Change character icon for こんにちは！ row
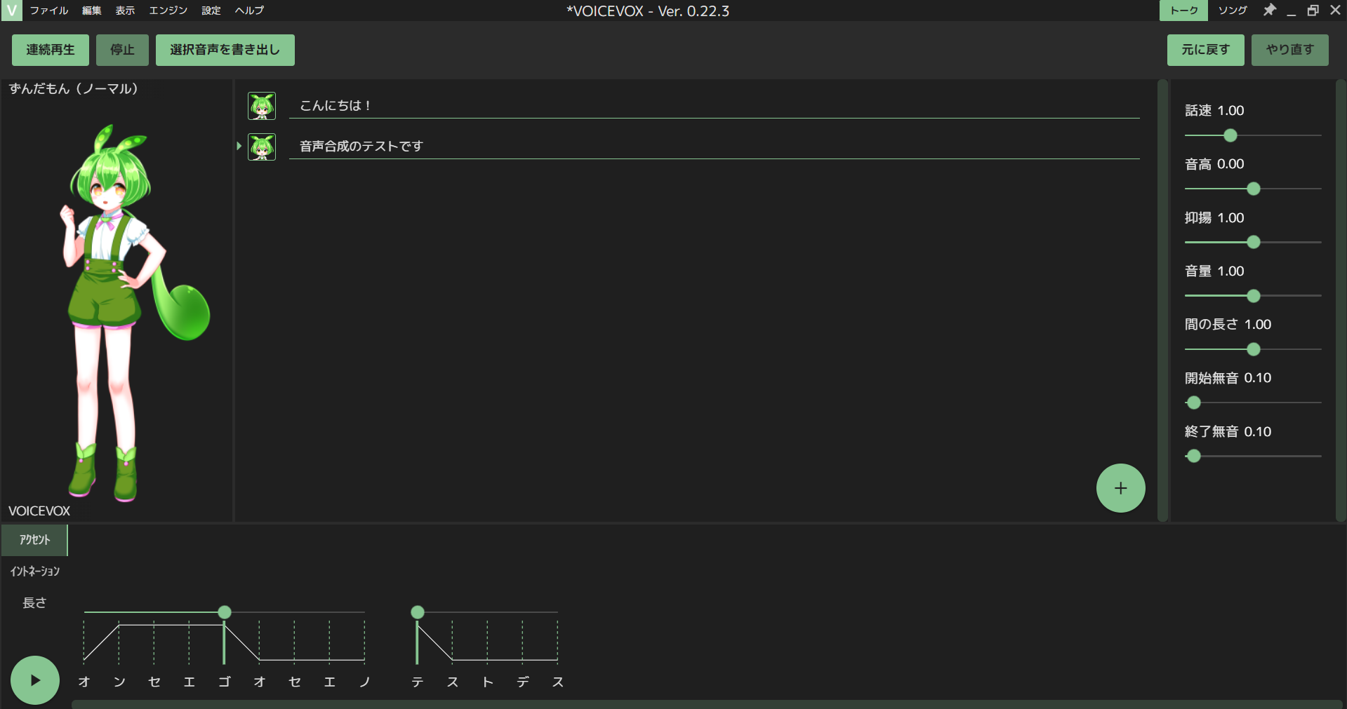The height and width of the screenshot is (709, 1347). click(262, 106)
